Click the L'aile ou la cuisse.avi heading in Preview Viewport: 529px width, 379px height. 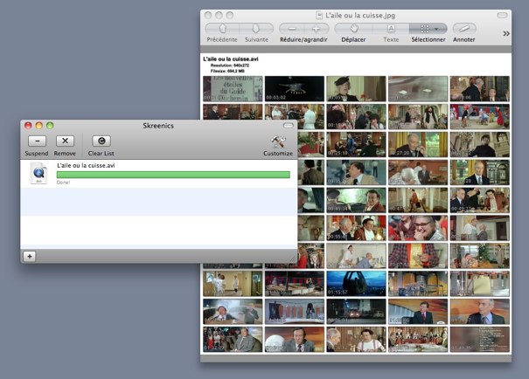coord(231,59)
